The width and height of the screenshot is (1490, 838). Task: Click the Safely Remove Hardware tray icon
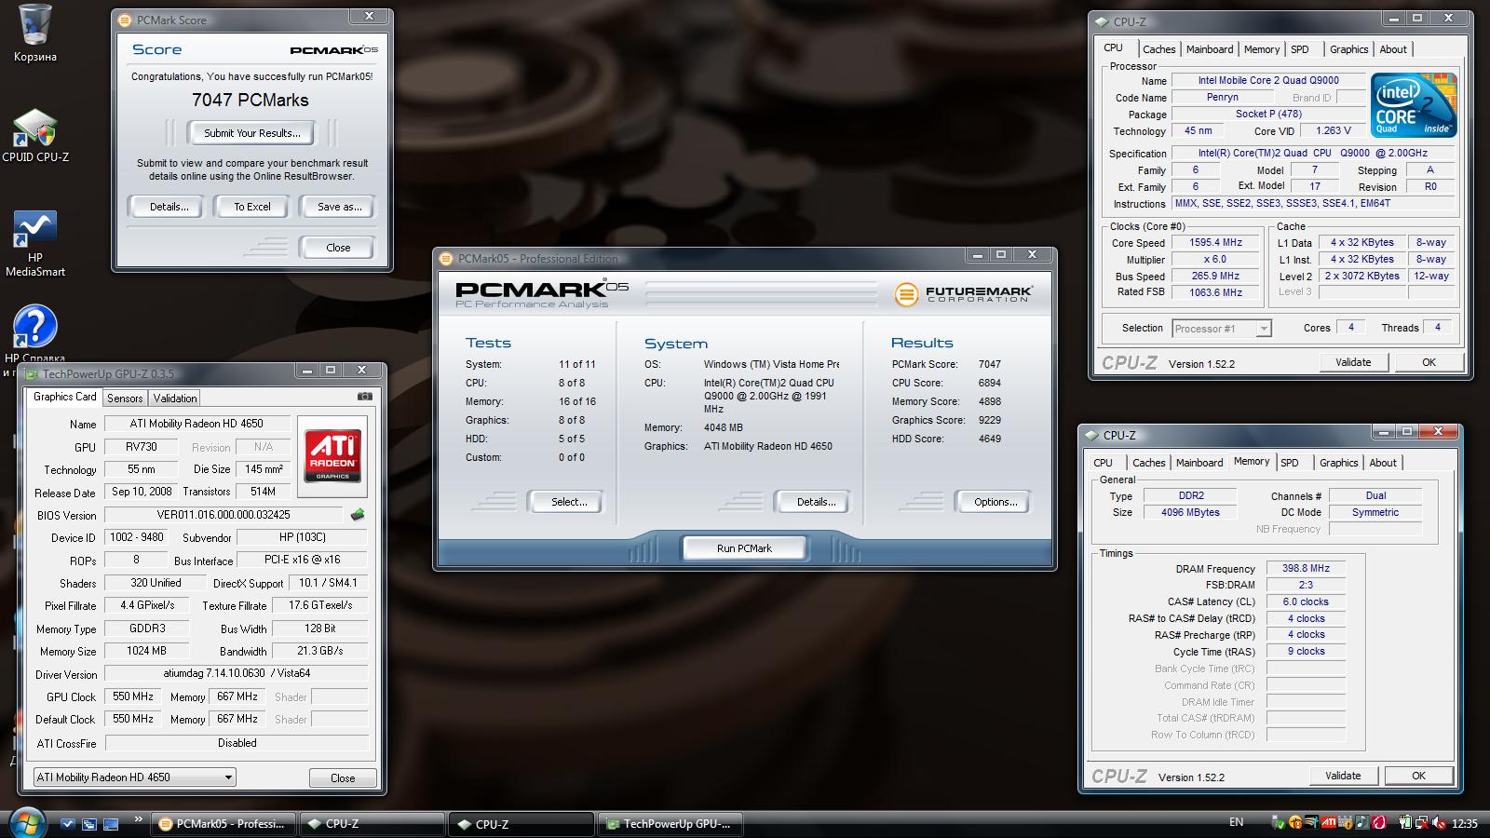click(x=1279, y=823)
